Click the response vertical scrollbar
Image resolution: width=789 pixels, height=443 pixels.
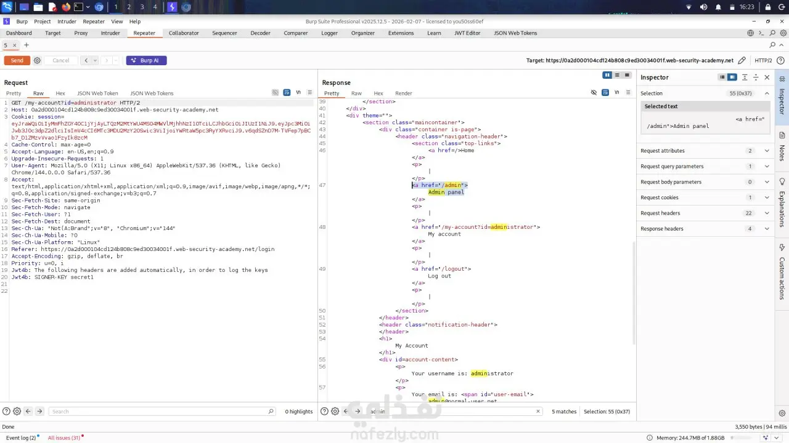coord(634,292)
